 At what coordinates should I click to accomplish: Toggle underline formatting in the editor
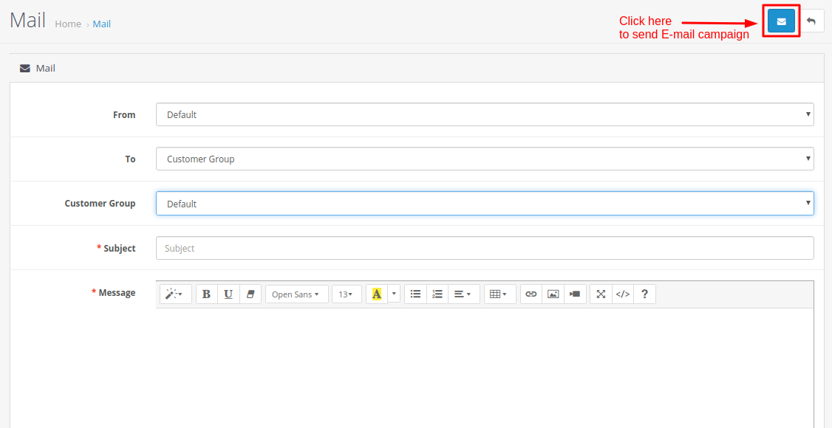(x=228, y=294)
